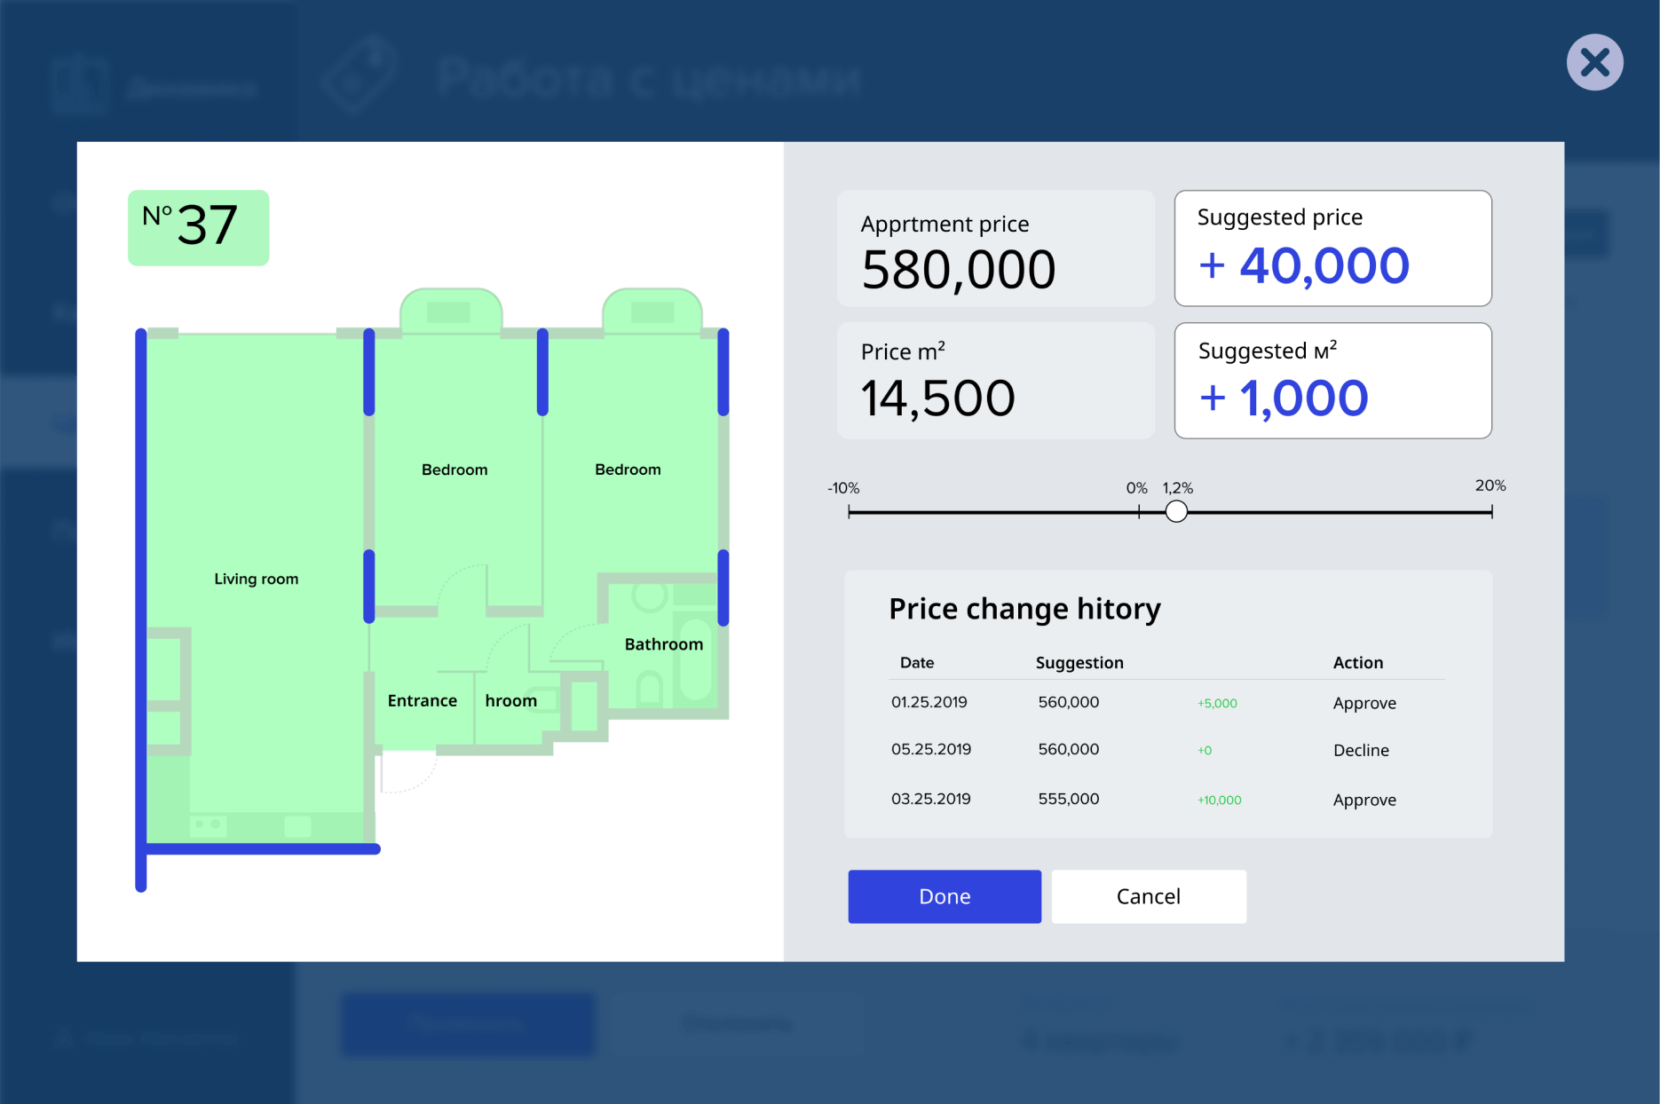1660x1104 pixels.
Task: Click the slider's -10% end mark
Action: (850, 511)
